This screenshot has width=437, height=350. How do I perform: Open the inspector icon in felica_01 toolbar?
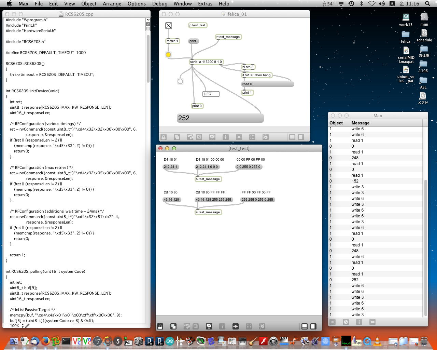pos(225,137)
